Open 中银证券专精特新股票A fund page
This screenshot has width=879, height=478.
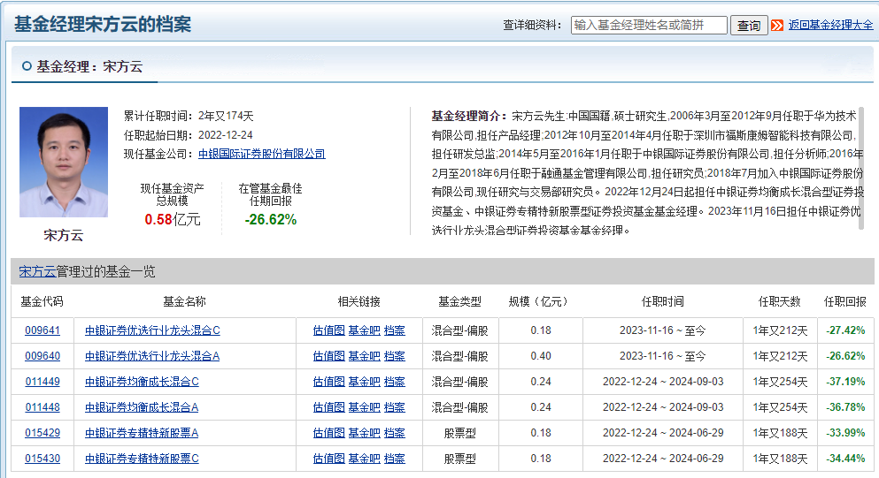pyautogui.click(x=142, y=433)
